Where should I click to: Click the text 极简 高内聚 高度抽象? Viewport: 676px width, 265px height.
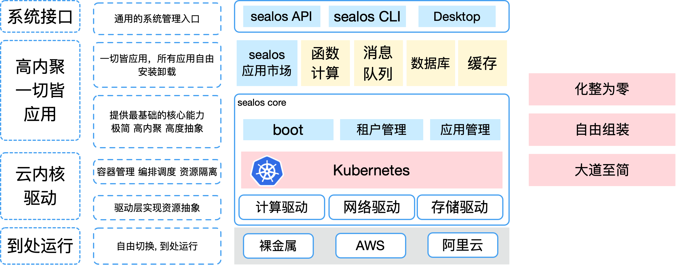[x=157, y=128]
